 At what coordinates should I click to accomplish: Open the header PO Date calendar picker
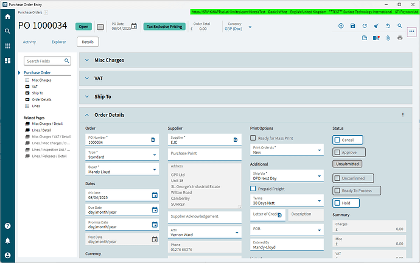tap(134, 26)
